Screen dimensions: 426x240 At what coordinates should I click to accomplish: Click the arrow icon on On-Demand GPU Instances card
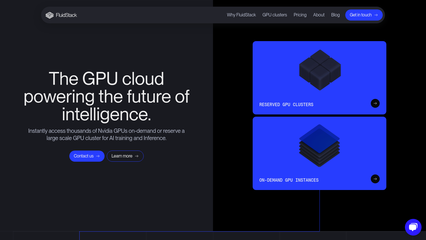[x=375, y=179]
